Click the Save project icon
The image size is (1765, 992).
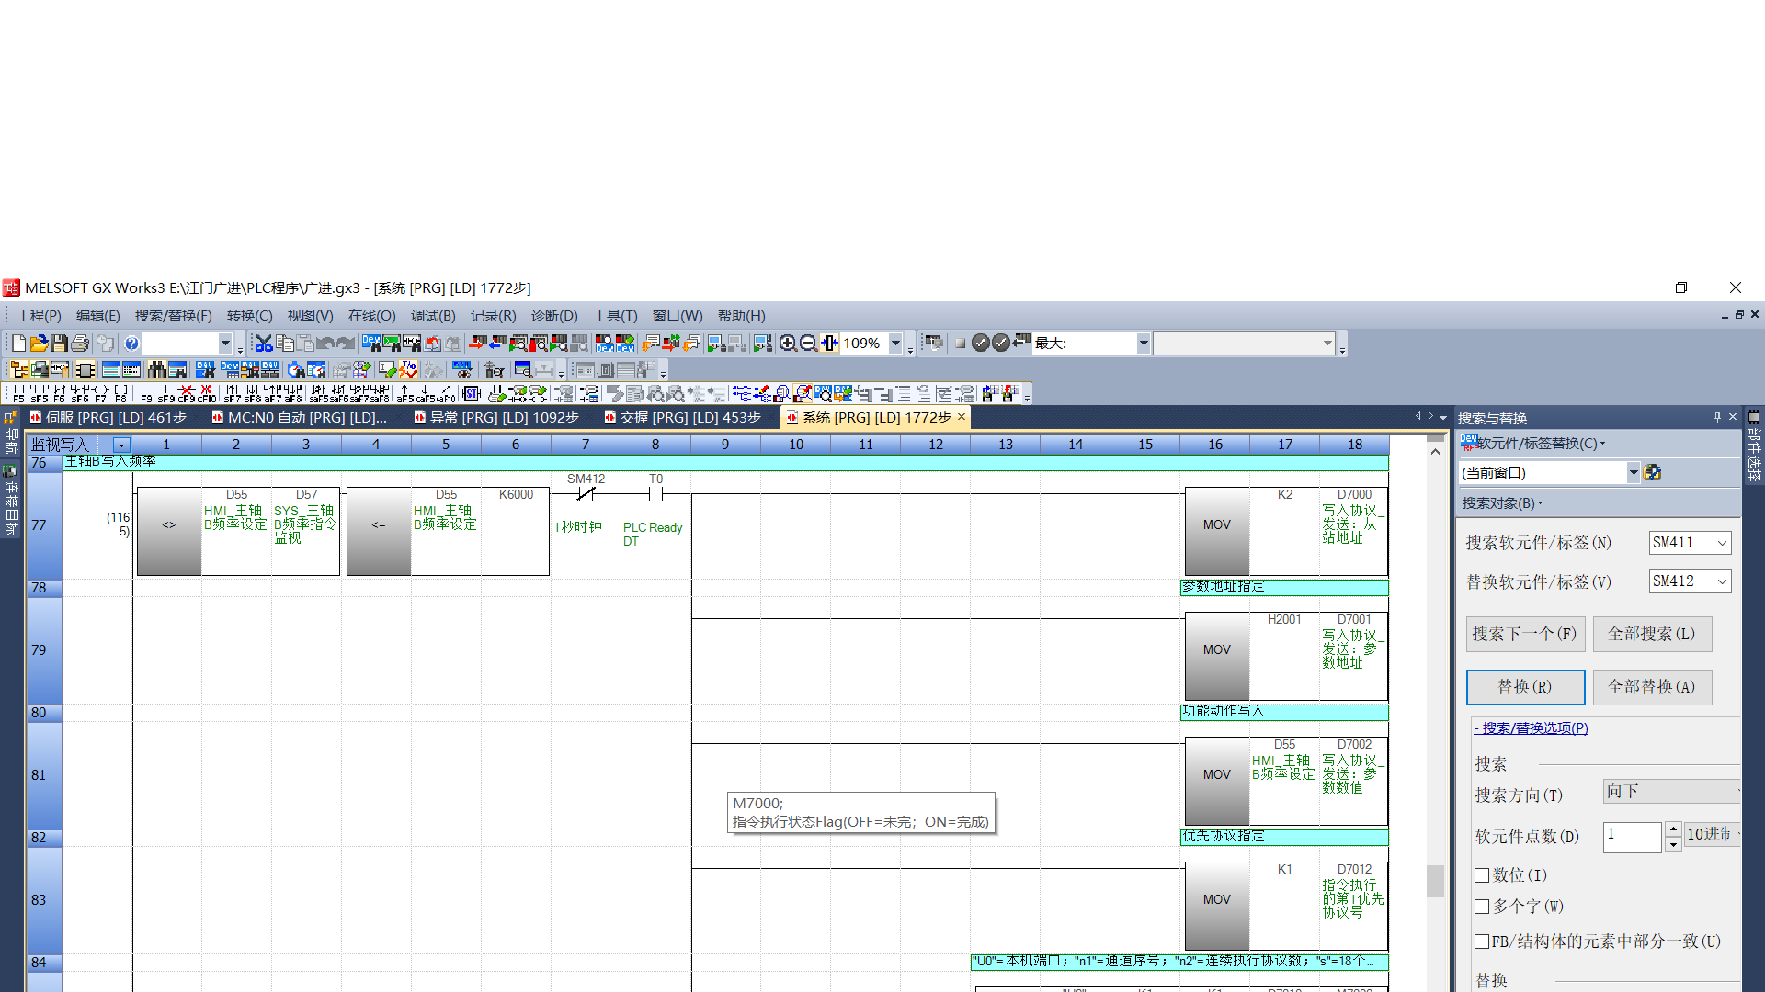(59, 344)
